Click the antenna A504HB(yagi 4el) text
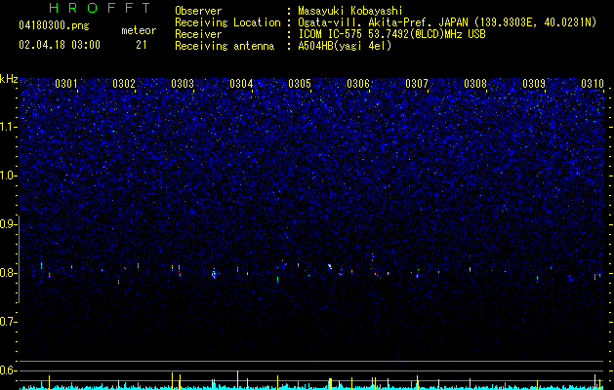Image resolution: width=614 pixels, height=390 pixels. 345,46
